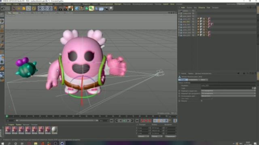
Task: Open the Теги menu in object manager
Action: (x=208, y=8)
